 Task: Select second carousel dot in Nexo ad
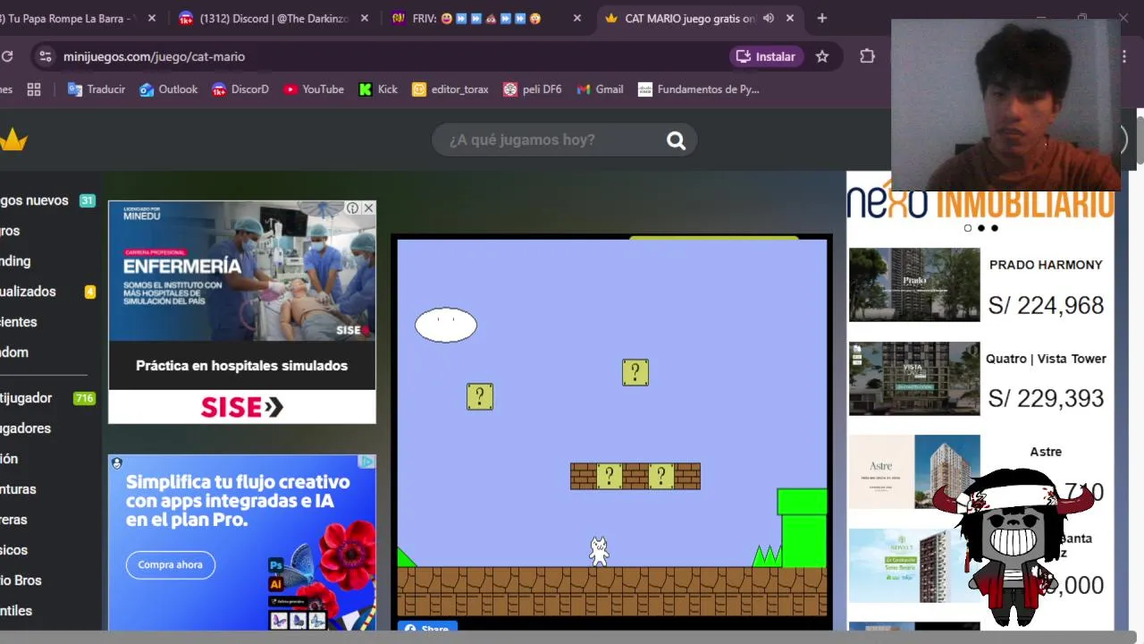[x=980, y=228]
